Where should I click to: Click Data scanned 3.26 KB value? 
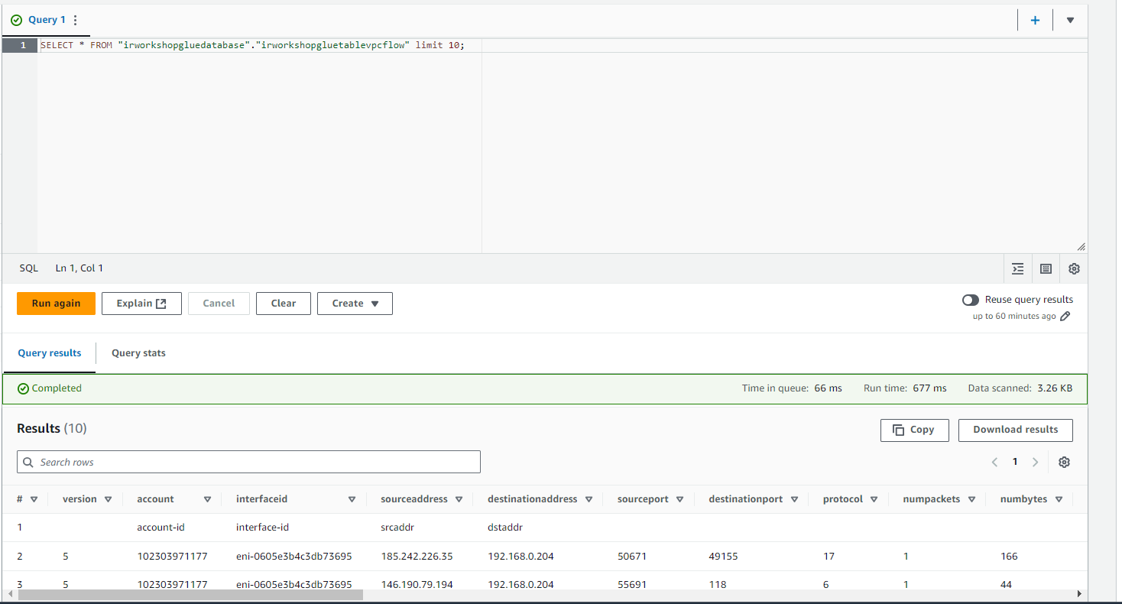tap(1055, 388)
